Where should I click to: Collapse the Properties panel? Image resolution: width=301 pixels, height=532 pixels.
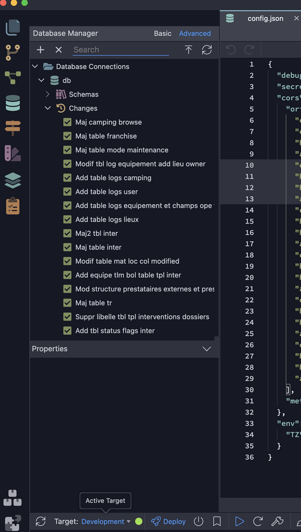[206, 349]
